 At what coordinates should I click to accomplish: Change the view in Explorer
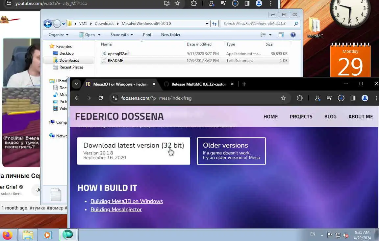pyautogui.click(x=263, y=35)
